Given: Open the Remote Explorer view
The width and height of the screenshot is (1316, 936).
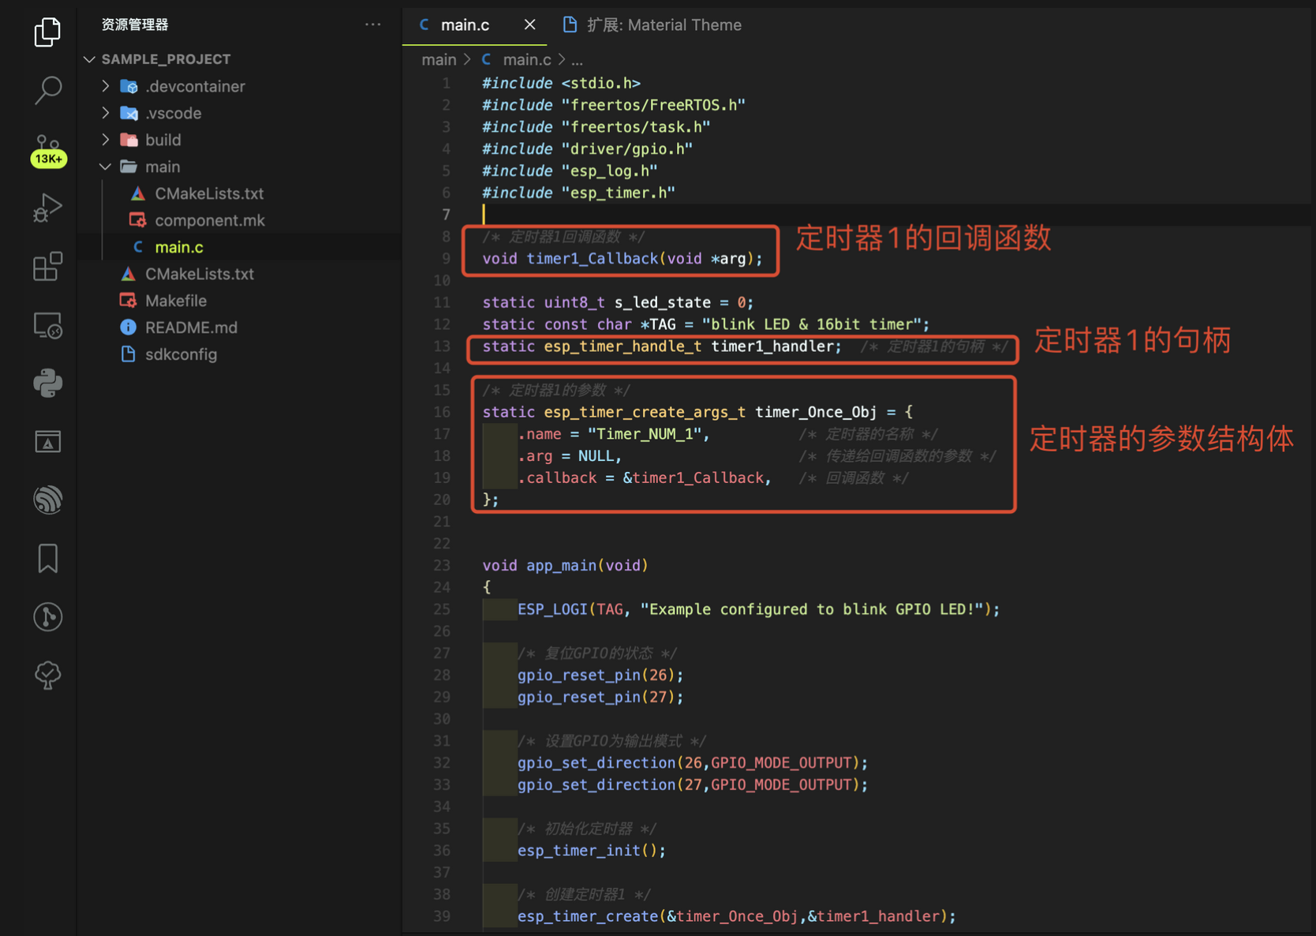Looking at the screenshot, I should tap(47, 325).
